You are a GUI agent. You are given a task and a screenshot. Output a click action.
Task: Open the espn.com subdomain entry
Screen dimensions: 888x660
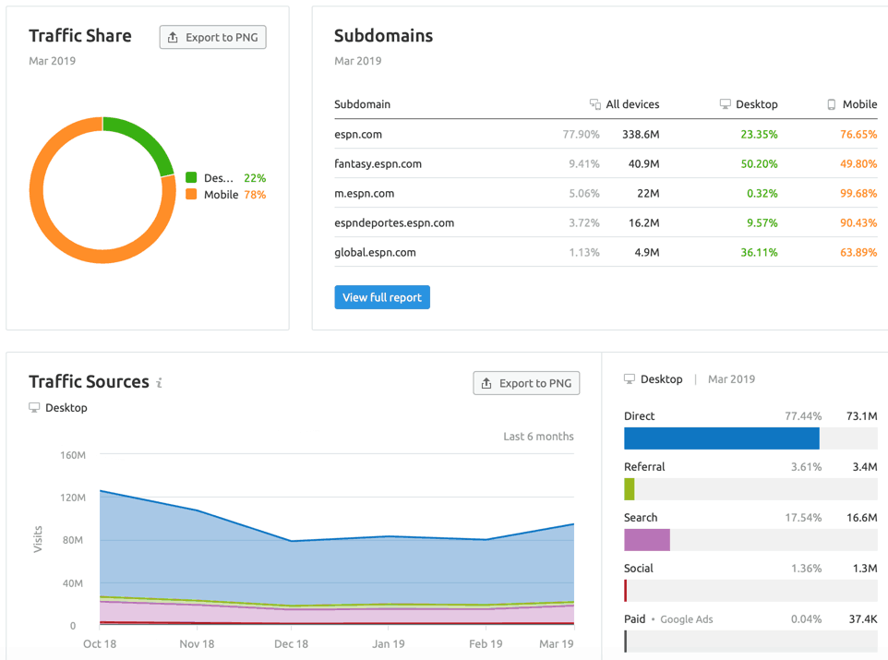click(x=356, y=134)
